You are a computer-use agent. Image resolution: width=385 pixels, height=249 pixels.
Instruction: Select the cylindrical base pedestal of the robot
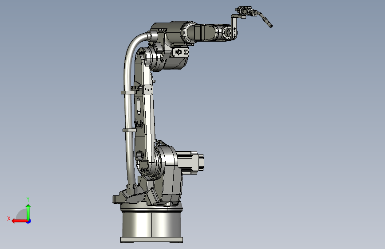[151, 224]
